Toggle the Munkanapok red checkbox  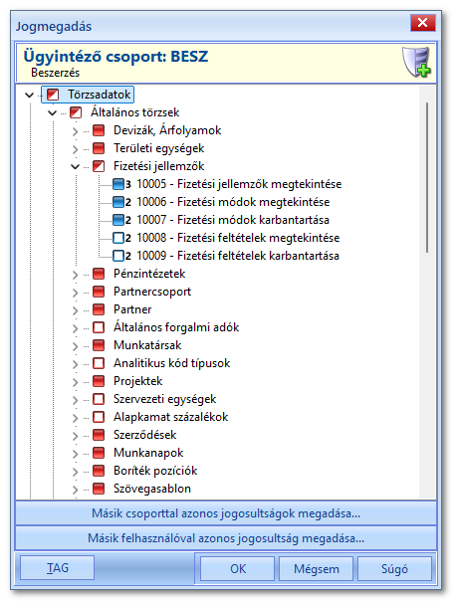pyautogui.click(x=99, y=453)
